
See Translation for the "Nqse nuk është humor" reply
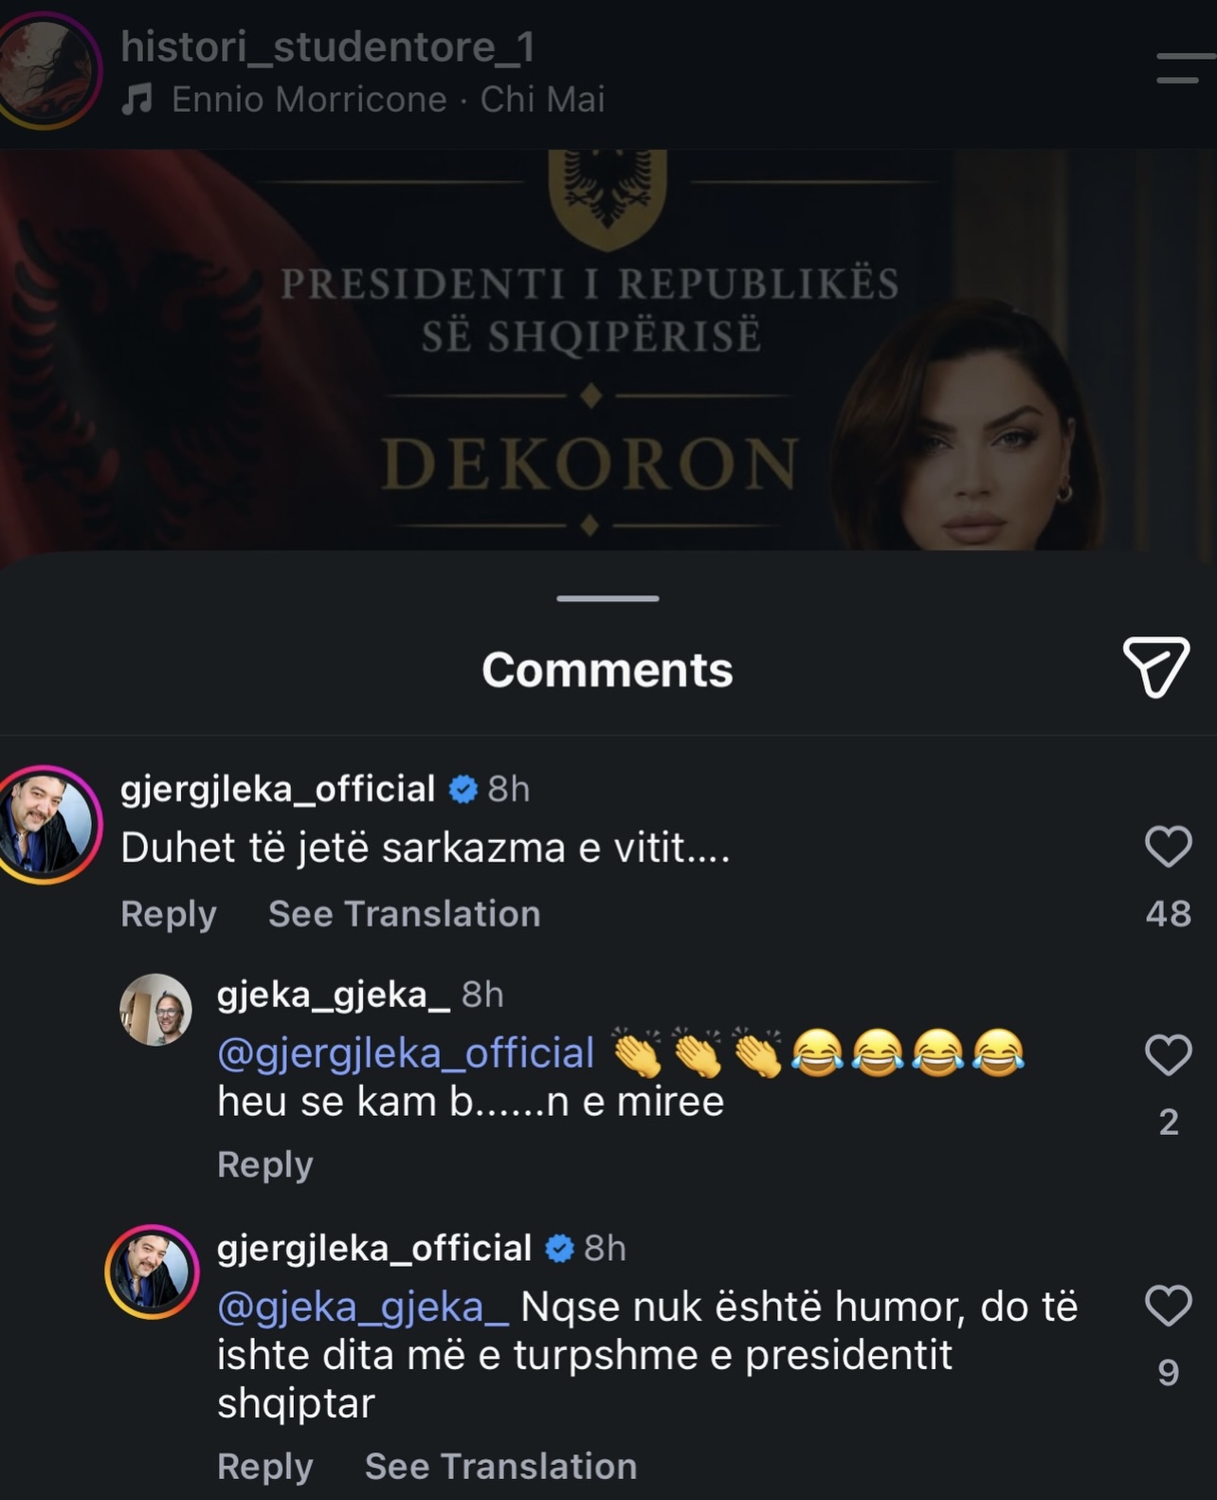pos(501,1466)
